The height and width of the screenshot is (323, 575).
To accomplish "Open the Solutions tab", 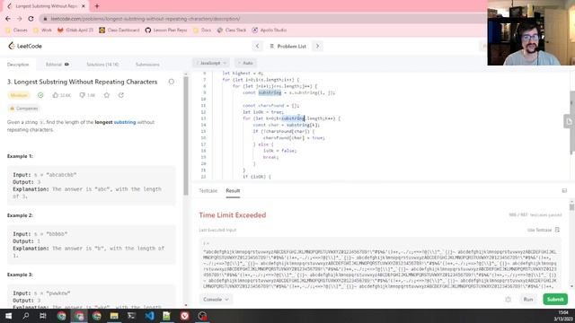I will point(102,65).
